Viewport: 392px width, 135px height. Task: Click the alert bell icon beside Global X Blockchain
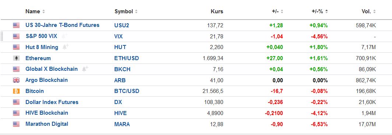(85, 69)
